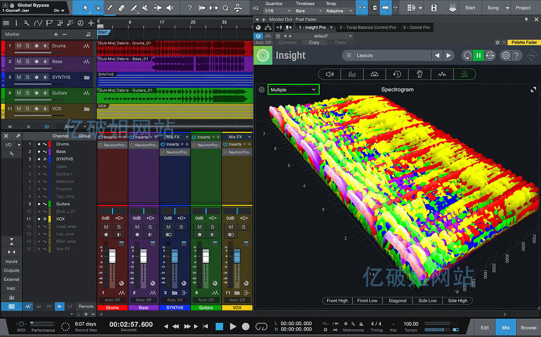Adjust the Drums channel volume fader
Image resolution: width=541 pixels, height=337 pixels.
pos(113,257)
